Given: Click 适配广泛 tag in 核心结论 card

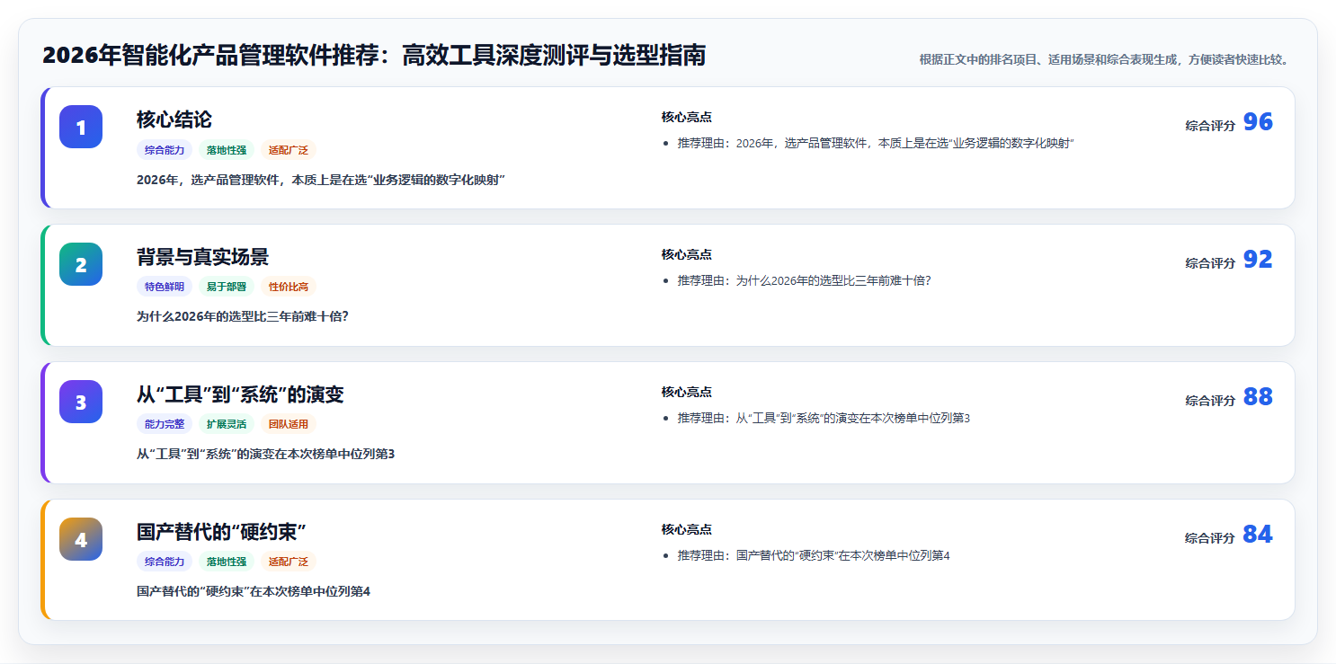Looking at the screenshot, I should [289, 150].
